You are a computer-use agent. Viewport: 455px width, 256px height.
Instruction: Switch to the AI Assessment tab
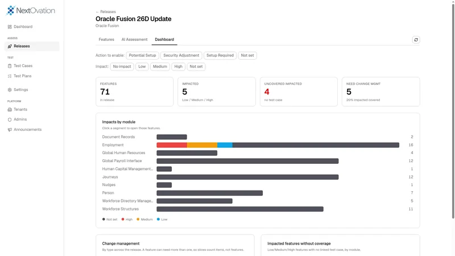(134, 39)
